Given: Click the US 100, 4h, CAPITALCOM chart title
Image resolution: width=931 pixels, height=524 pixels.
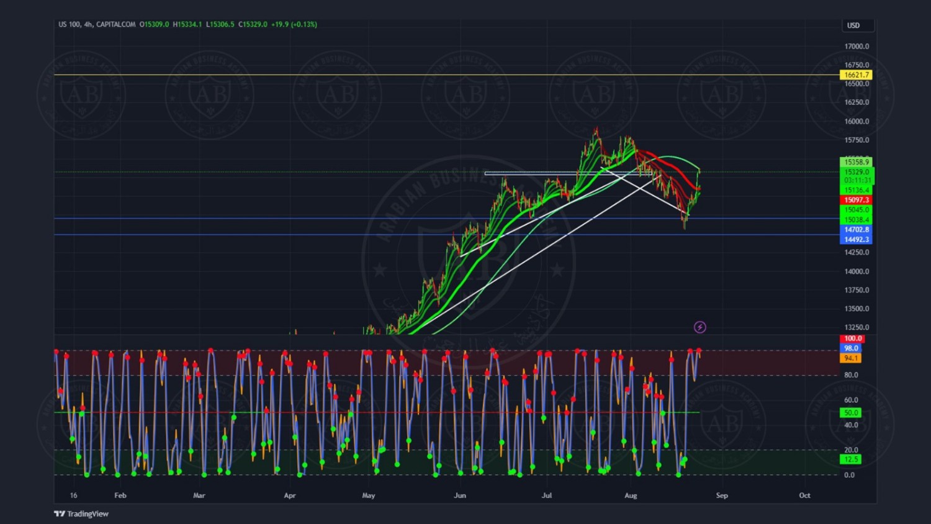Looking at the screenshot, I should [x=97, y=24].
